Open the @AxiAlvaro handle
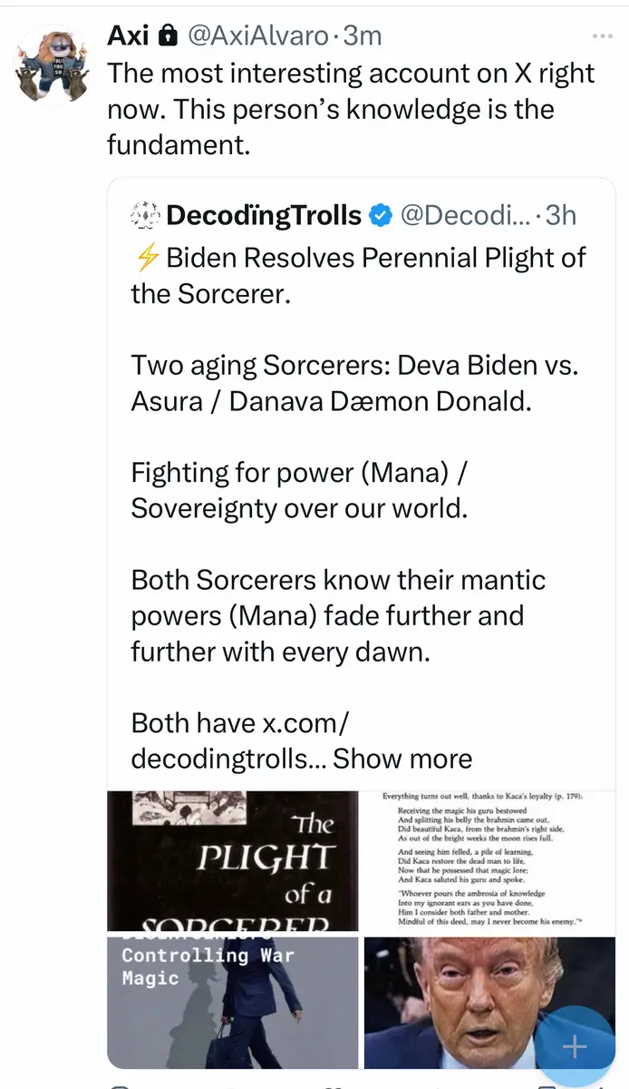Image resolution: width=629 pixels, height=1089 pixels. click(257, 36)
